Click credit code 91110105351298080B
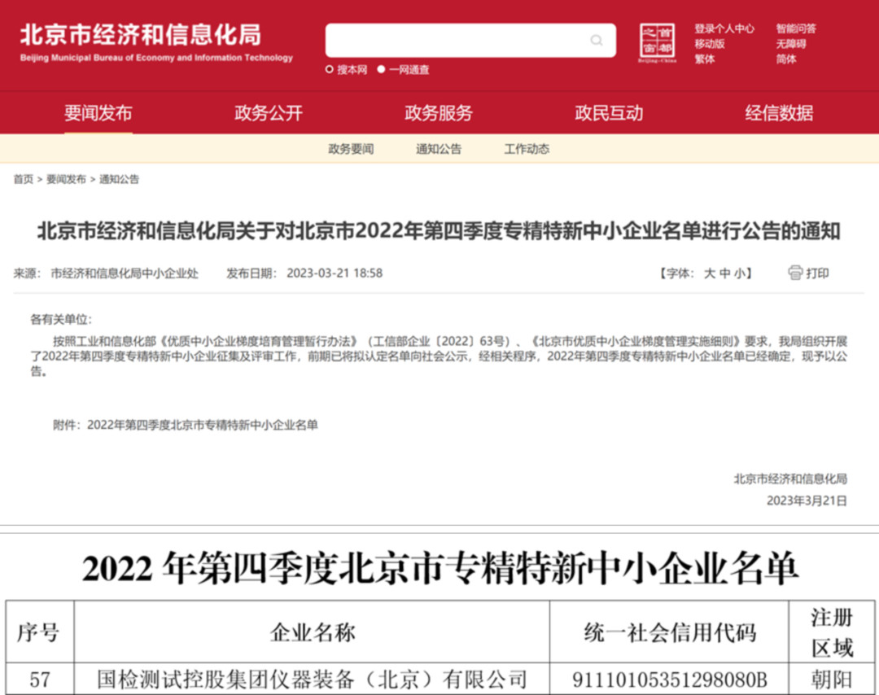Viewport: 879px width, 695px height. [669, 680]
